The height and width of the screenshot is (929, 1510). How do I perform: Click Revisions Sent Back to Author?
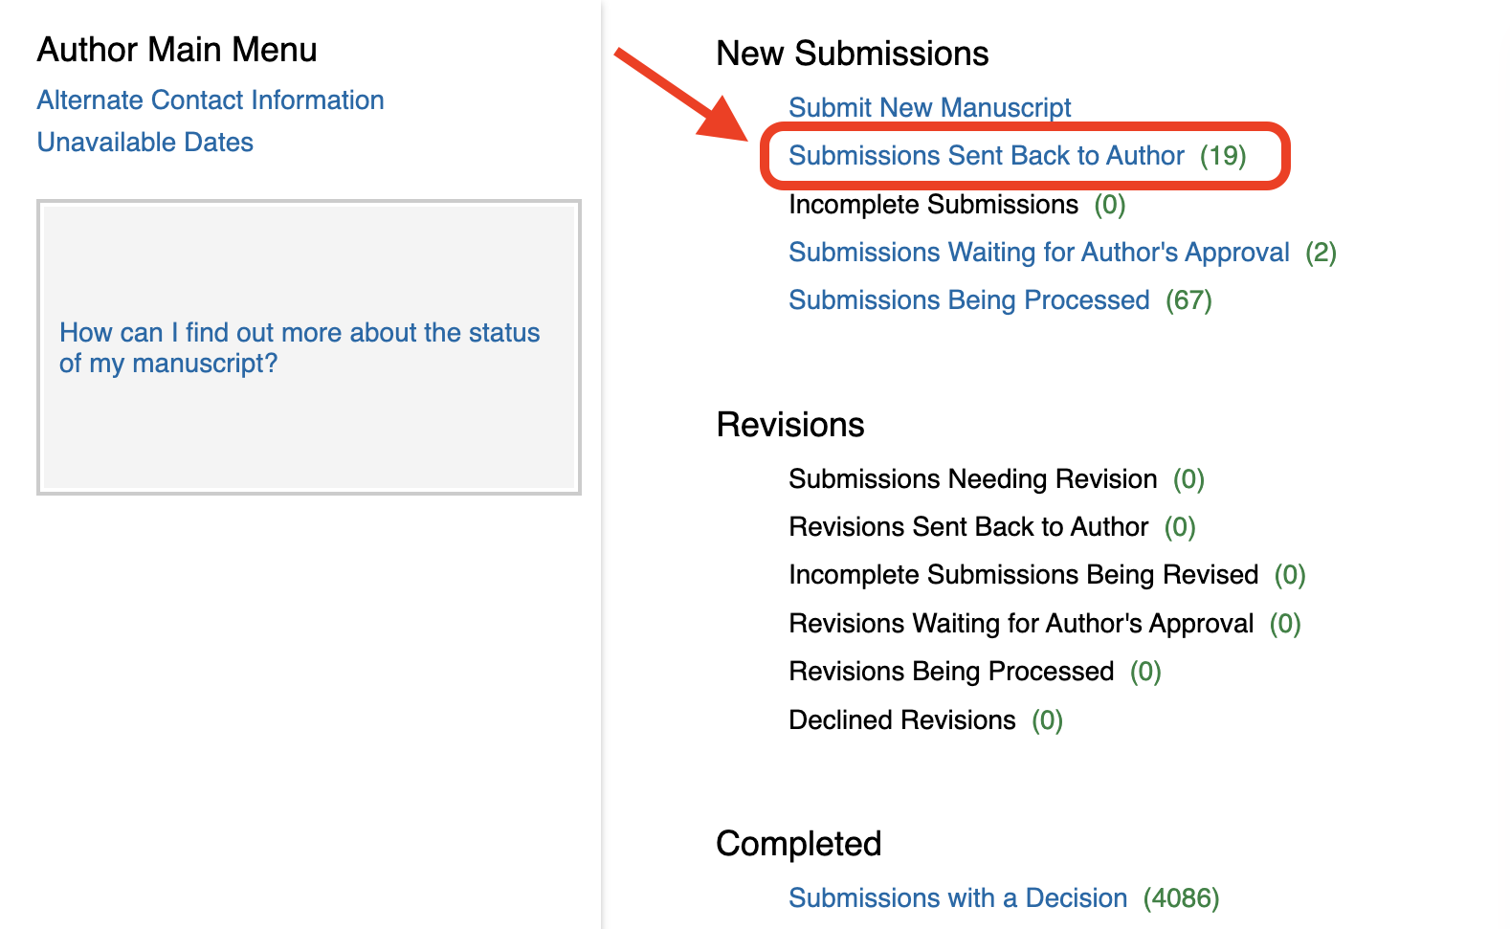coord(967,527)
